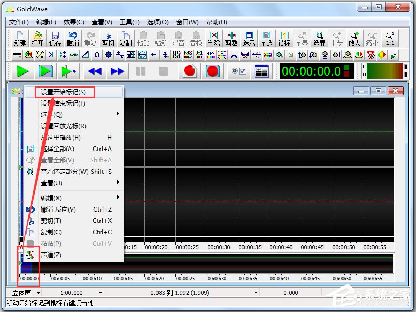The image size is (416, 312).
Task: Set markers using 设标 toolbar icon
Action: pyautogui.click(x=284, y=39)
